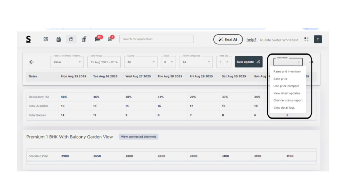
Task: Select Channel status report option
Action: pos(288,100)
